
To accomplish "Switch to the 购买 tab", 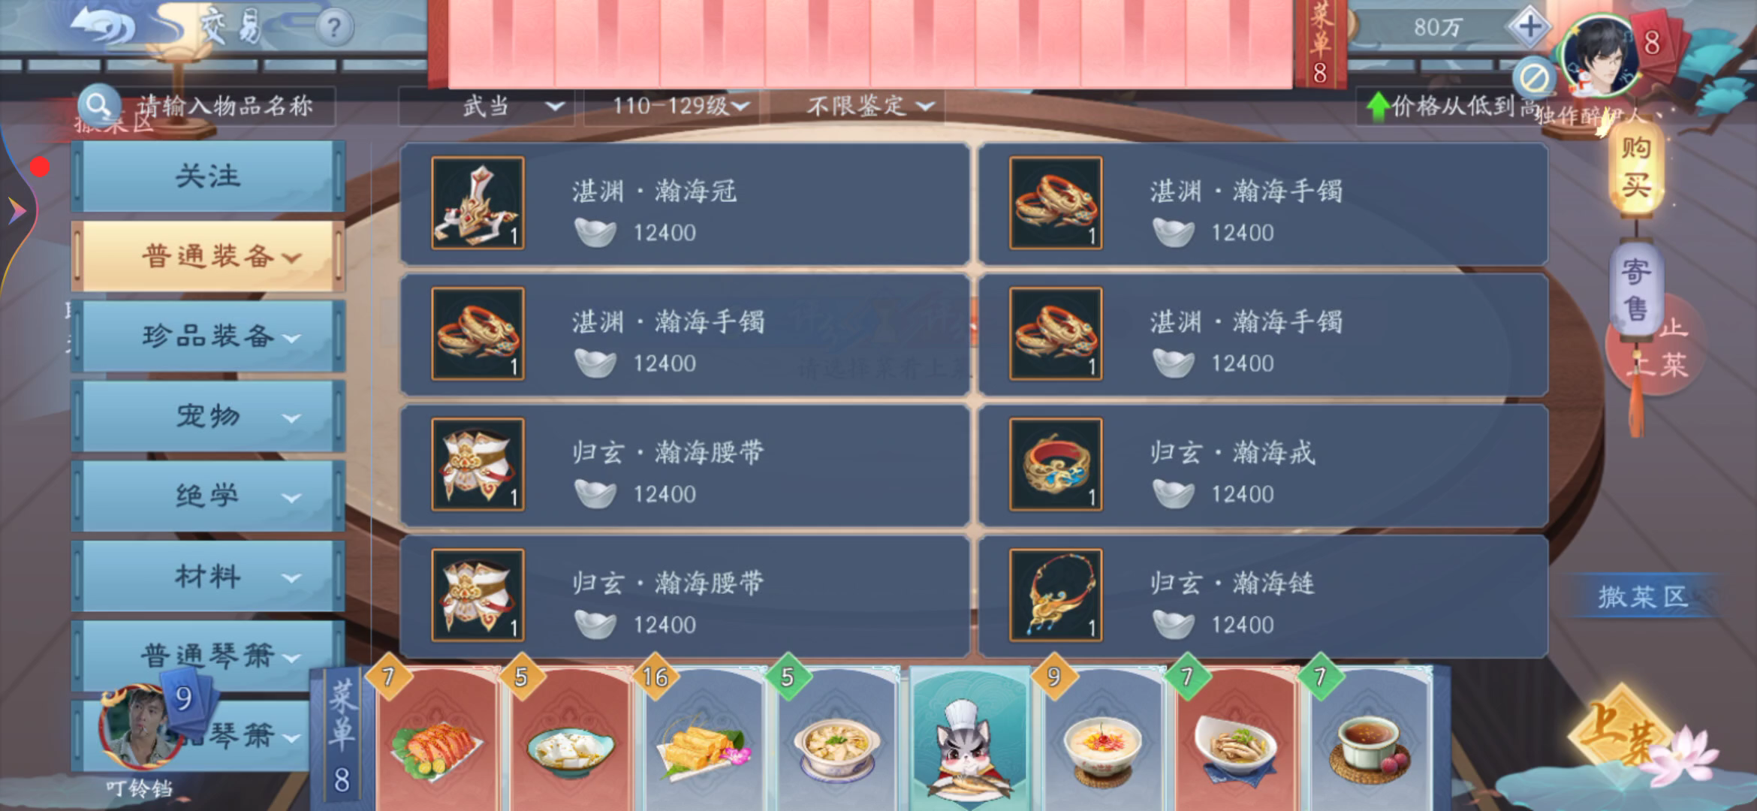I will coord(1635,167).
